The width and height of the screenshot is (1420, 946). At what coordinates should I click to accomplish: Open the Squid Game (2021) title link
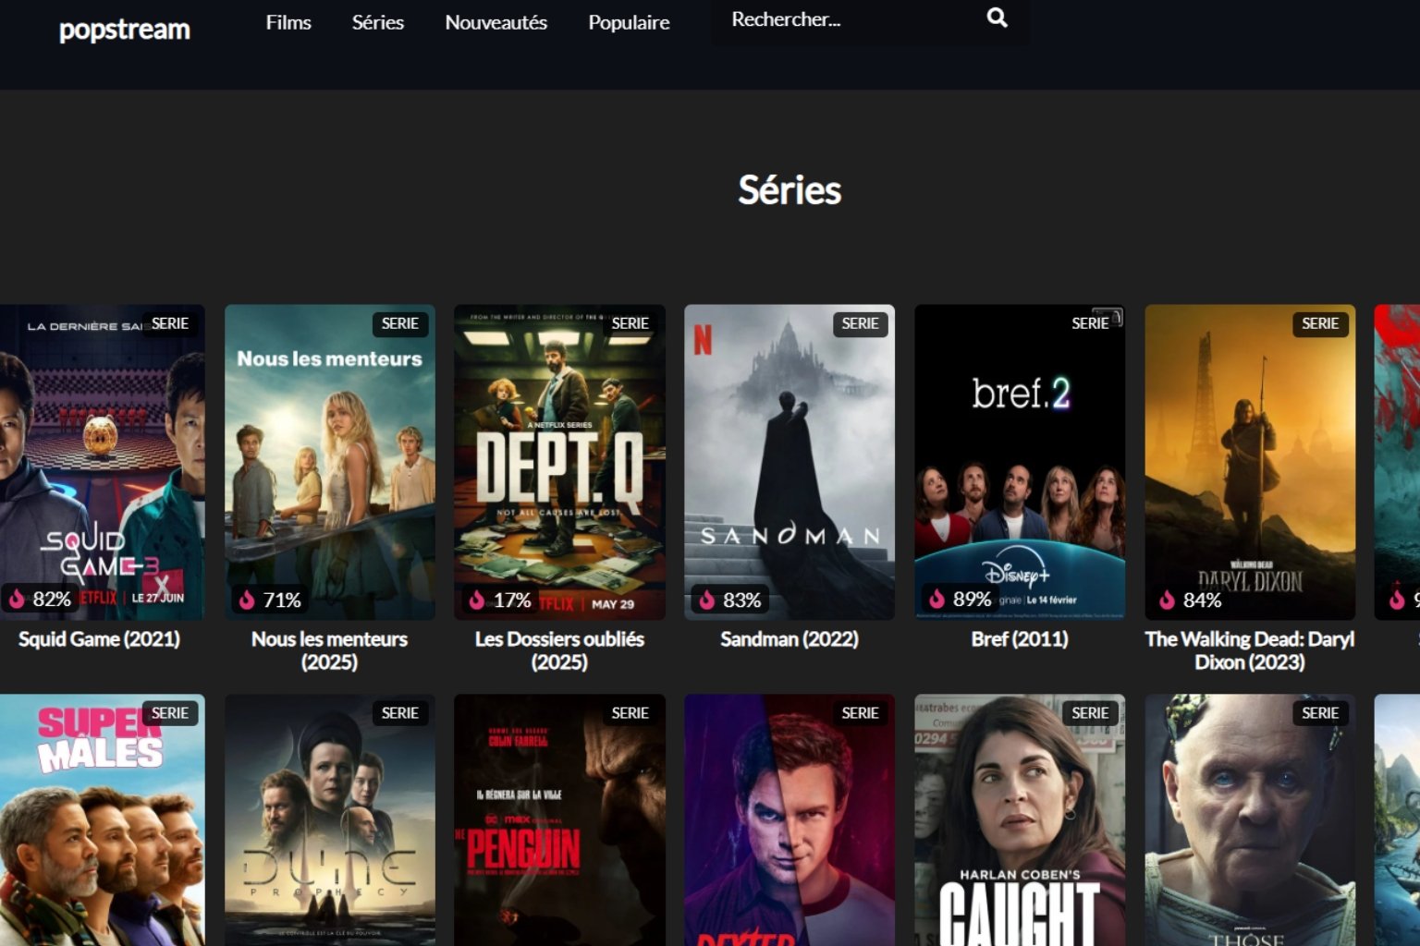point(100,639)
